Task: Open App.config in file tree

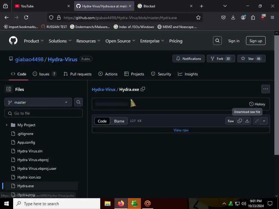Action: 26,142
